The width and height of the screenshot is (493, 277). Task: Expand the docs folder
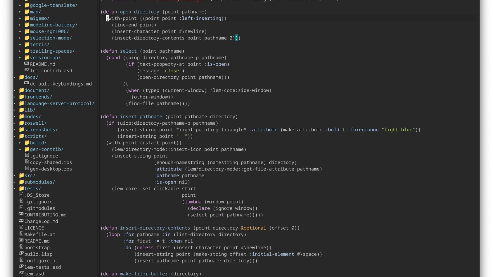14,77
